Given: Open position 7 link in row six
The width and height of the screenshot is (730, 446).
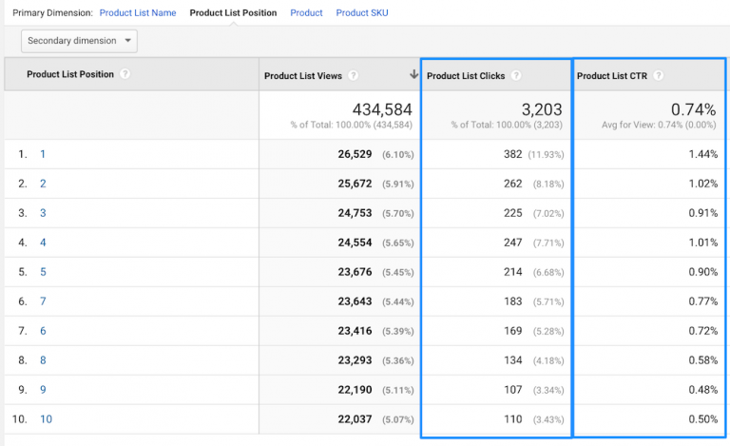Looking at the screenshot, I should coord(43,301).
